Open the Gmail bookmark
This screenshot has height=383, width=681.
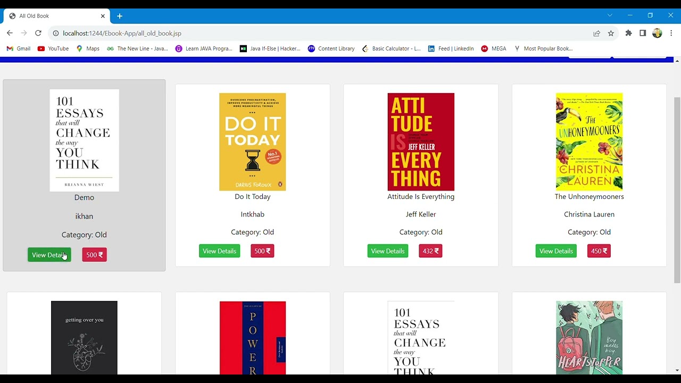coord(19,48)
